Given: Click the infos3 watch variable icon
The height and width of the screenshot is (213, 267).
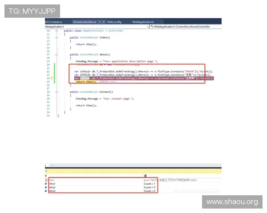Looking at the screenshot, I should [45, 191].
